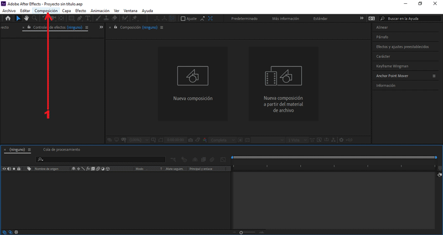Click the audio speaker column icon

pos(9,169)
